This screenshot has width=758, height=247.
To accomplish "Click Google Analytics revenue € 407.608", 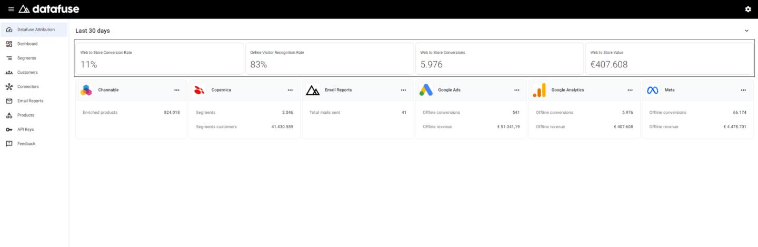I will pos(623,127).
